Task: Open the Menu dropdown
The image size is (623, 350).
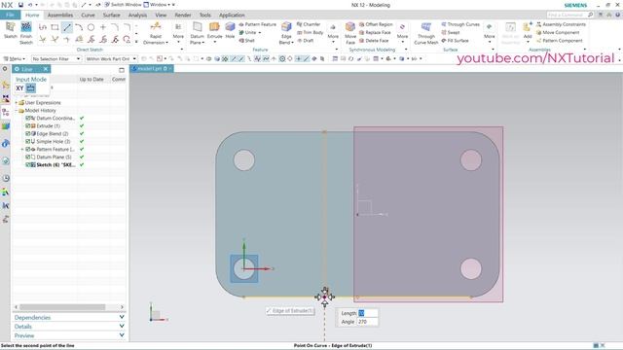Action: pos(15,58)
